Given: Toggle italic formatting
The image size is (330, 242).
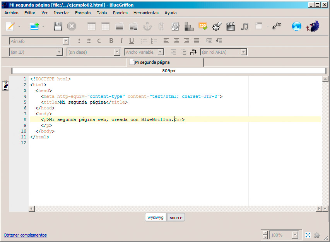Looking at the screenshot, I should coord(121,41).
